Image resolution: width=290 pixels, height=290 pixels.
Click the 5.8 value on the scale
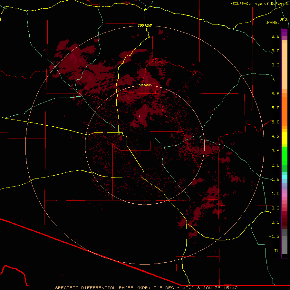pos(275,108)
